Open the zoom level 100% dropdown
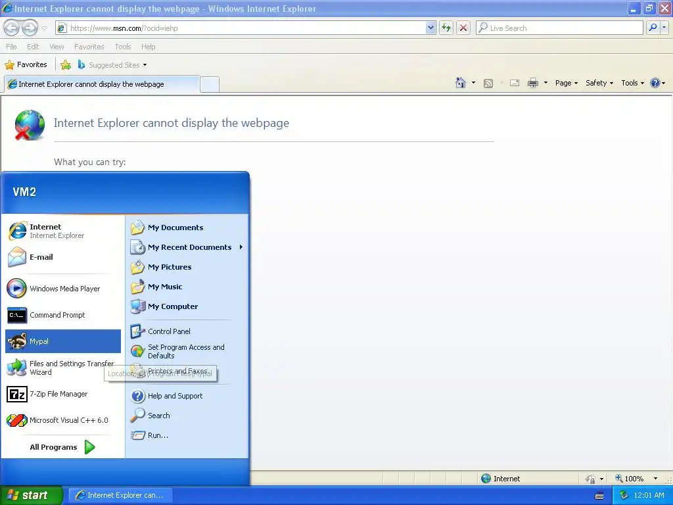The image size is (673, 505). [x=655, y=479]
